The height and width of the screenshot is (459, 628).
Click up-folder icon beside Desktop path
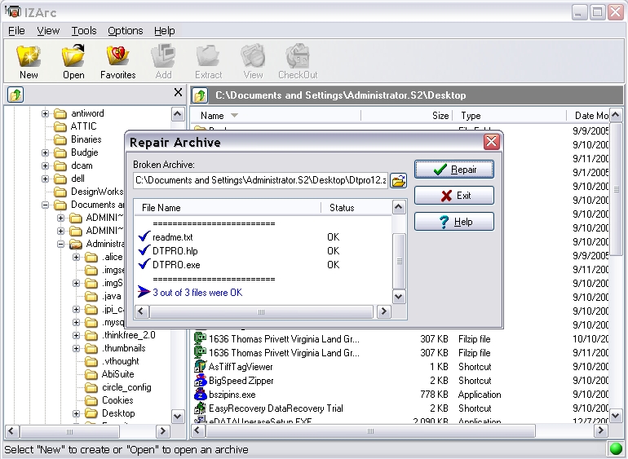[201, 95]
